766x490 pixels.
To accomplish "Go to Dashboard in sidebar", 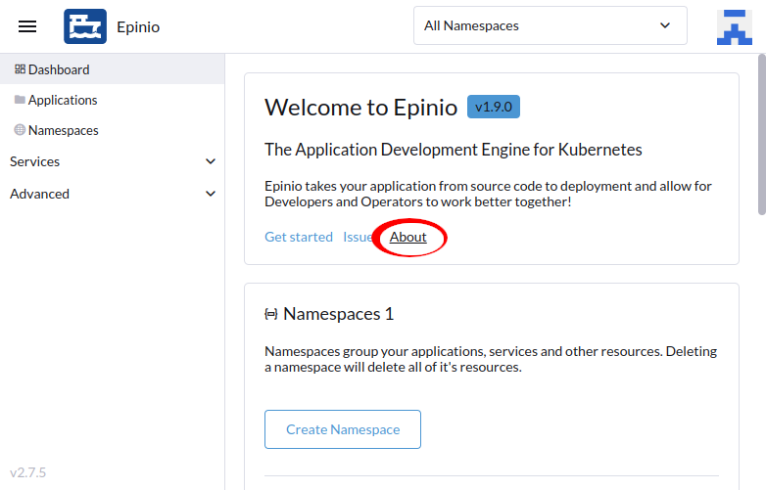I will tap(113, 69).
